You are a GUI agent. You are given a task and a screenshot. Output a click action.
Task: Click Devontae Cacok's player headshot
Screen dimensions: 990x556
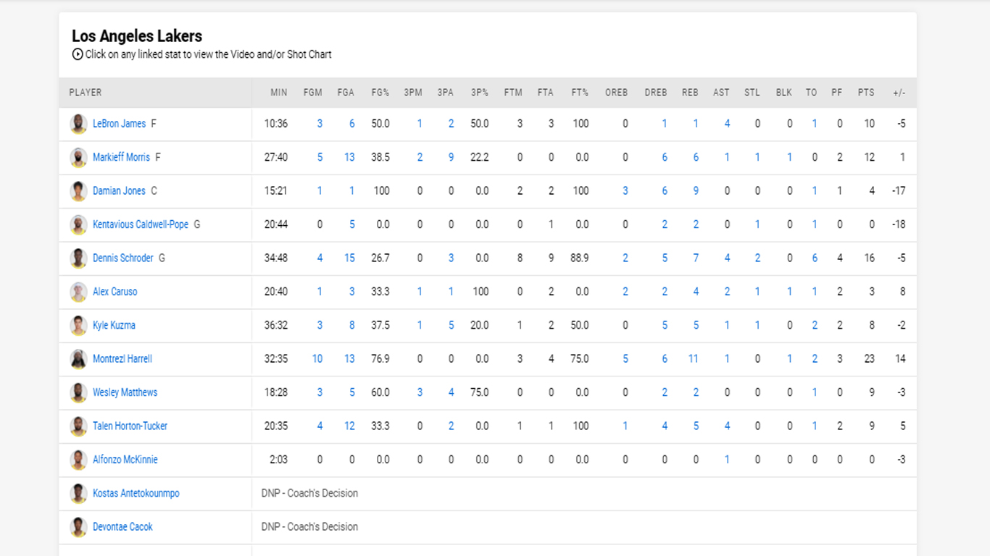click(x=78, y=527)
